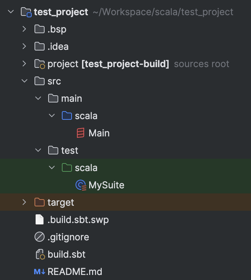Click the MySuite test class icon
The width and height of the screenshot is (251, 280).
tap(81, 185)
